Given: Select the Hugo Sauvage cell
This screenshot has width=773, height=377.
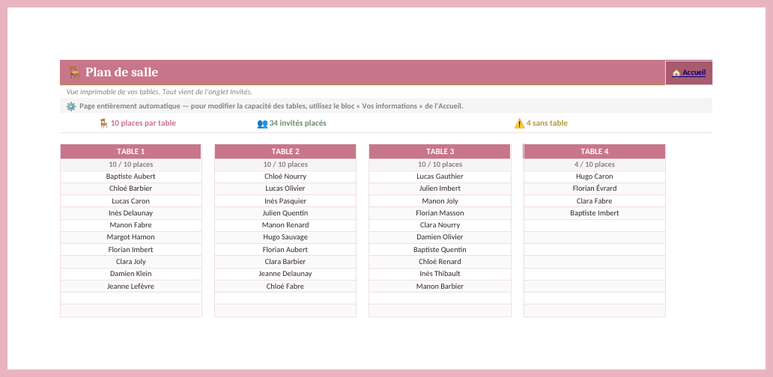Looking at the screenshot, I should [x=285, y=237].
